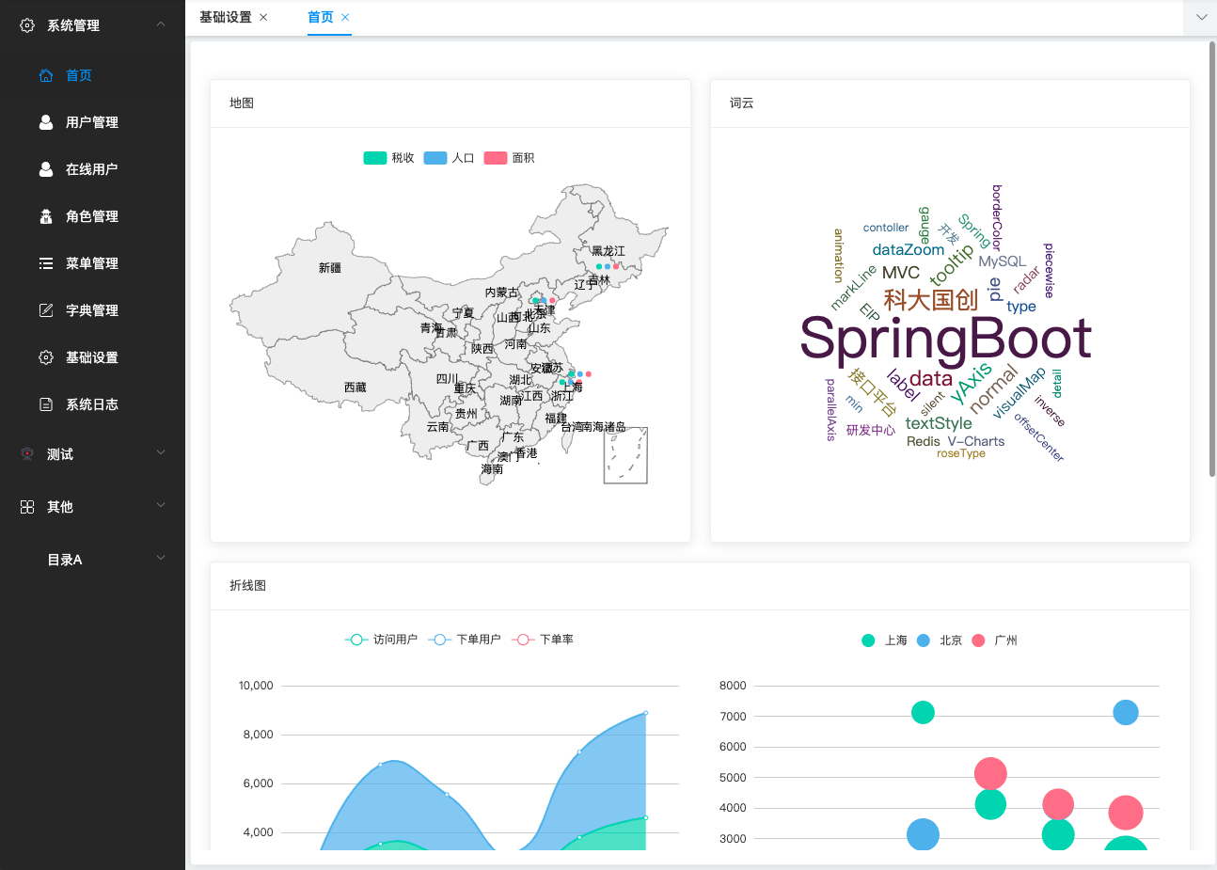Toggle the 上海 scatter legend

tap(884, 641)
